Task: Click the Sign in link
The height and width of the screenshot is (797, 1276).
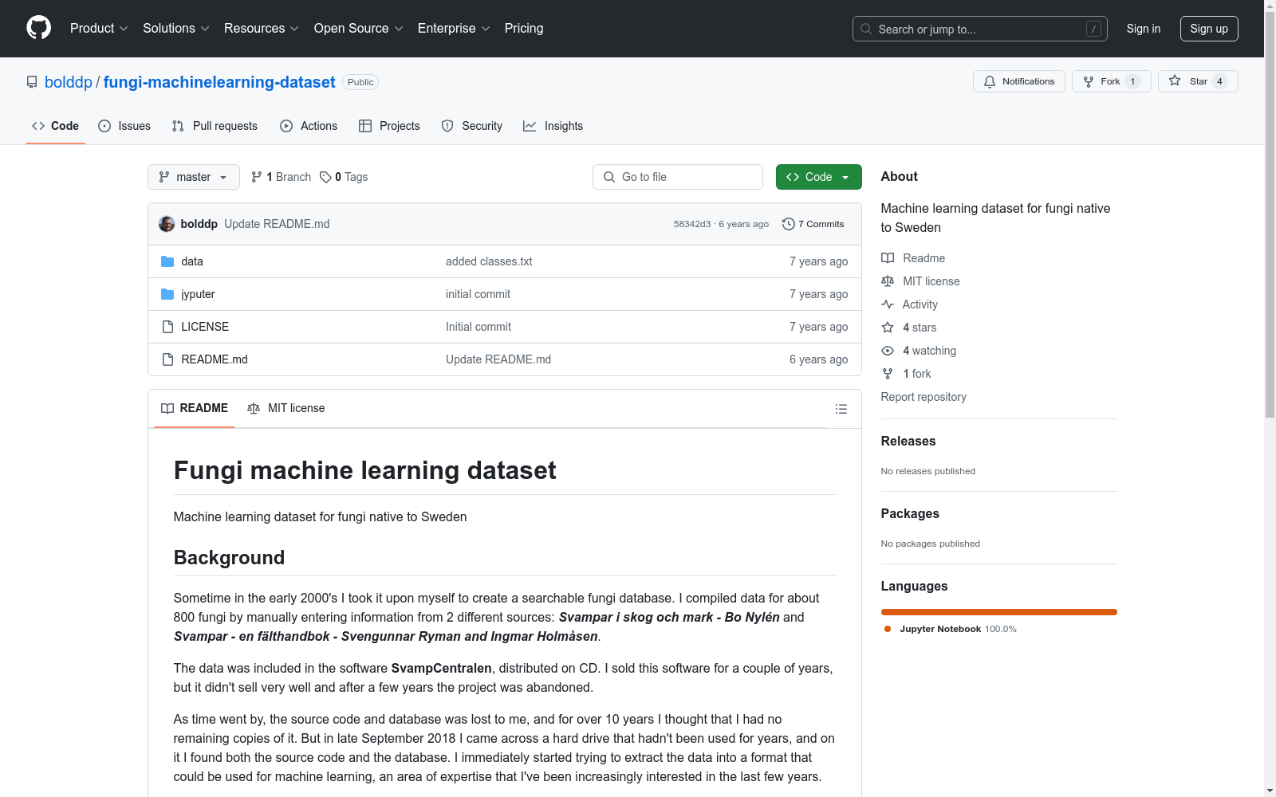Action: point(1144,29)
